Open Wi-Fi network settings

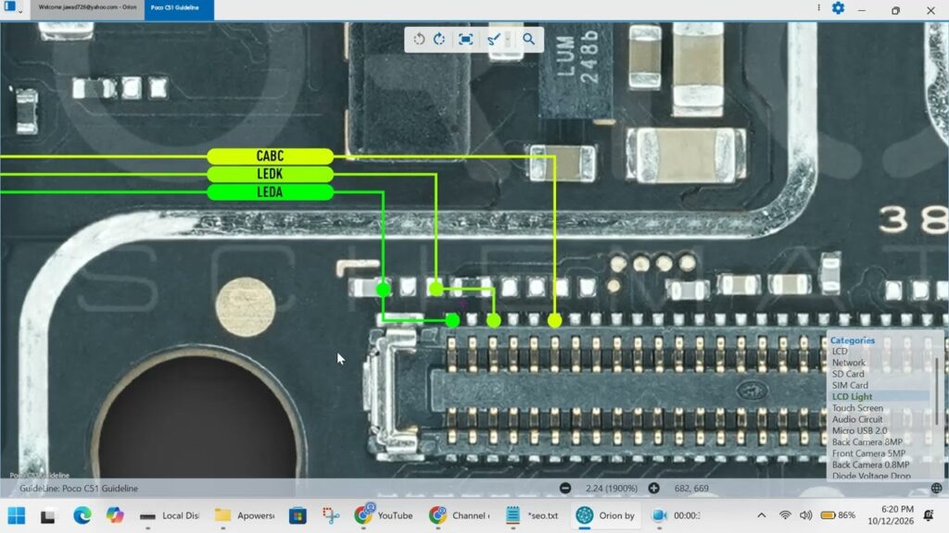(x=785, y=515)
